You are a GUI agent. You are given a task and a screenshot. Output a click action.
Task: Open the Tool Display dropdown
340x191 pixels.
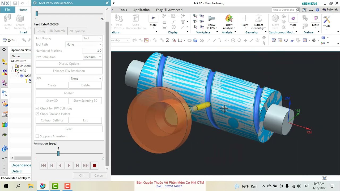pos(92,38)
